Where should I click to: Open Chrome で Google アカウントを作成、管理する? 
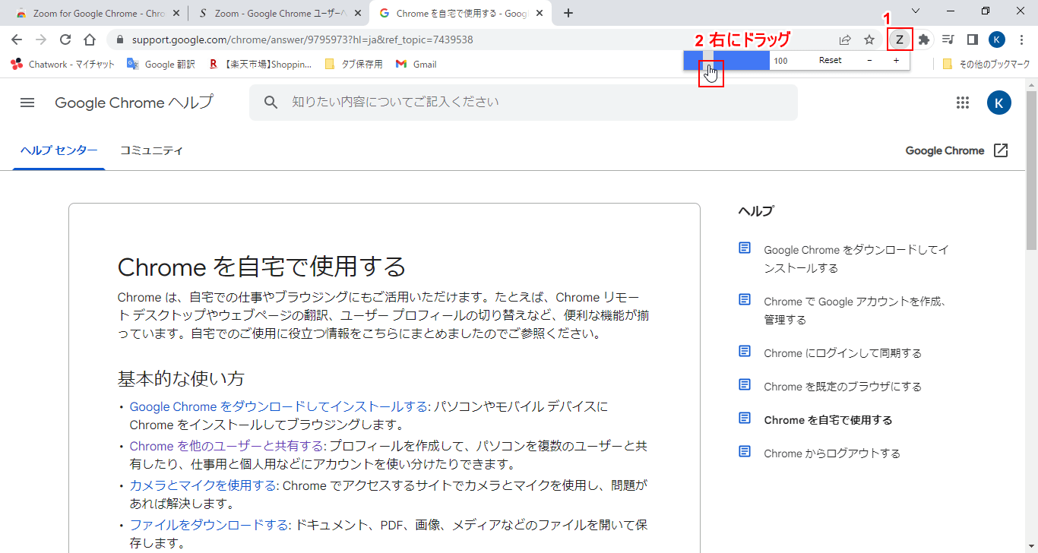point(855,311)
